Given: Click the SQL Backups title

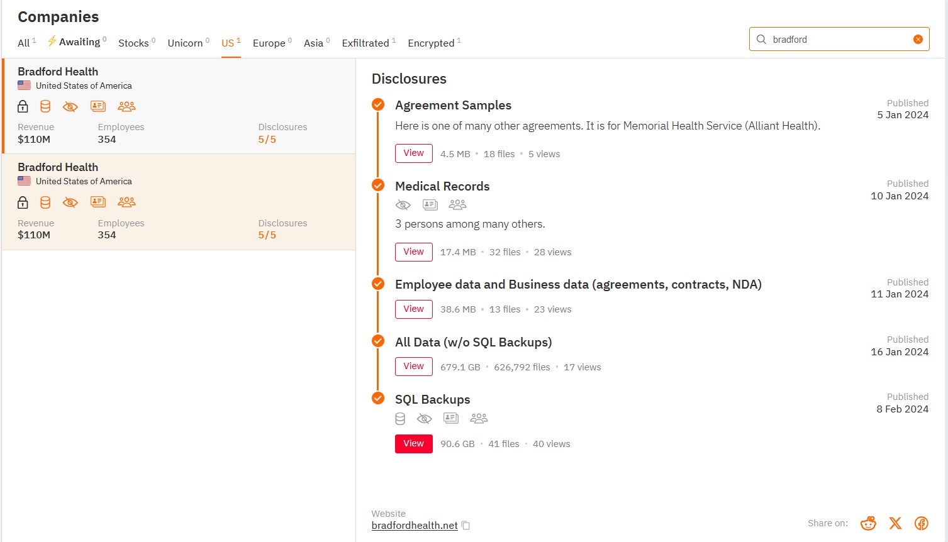Looking at the screenshot, I should point(432,399).
